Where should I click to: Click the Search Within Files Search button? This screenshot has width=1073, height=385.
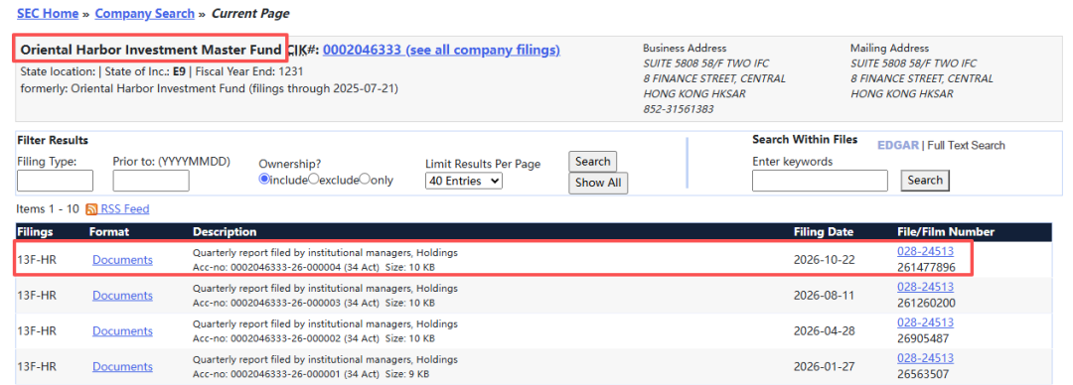925,181
